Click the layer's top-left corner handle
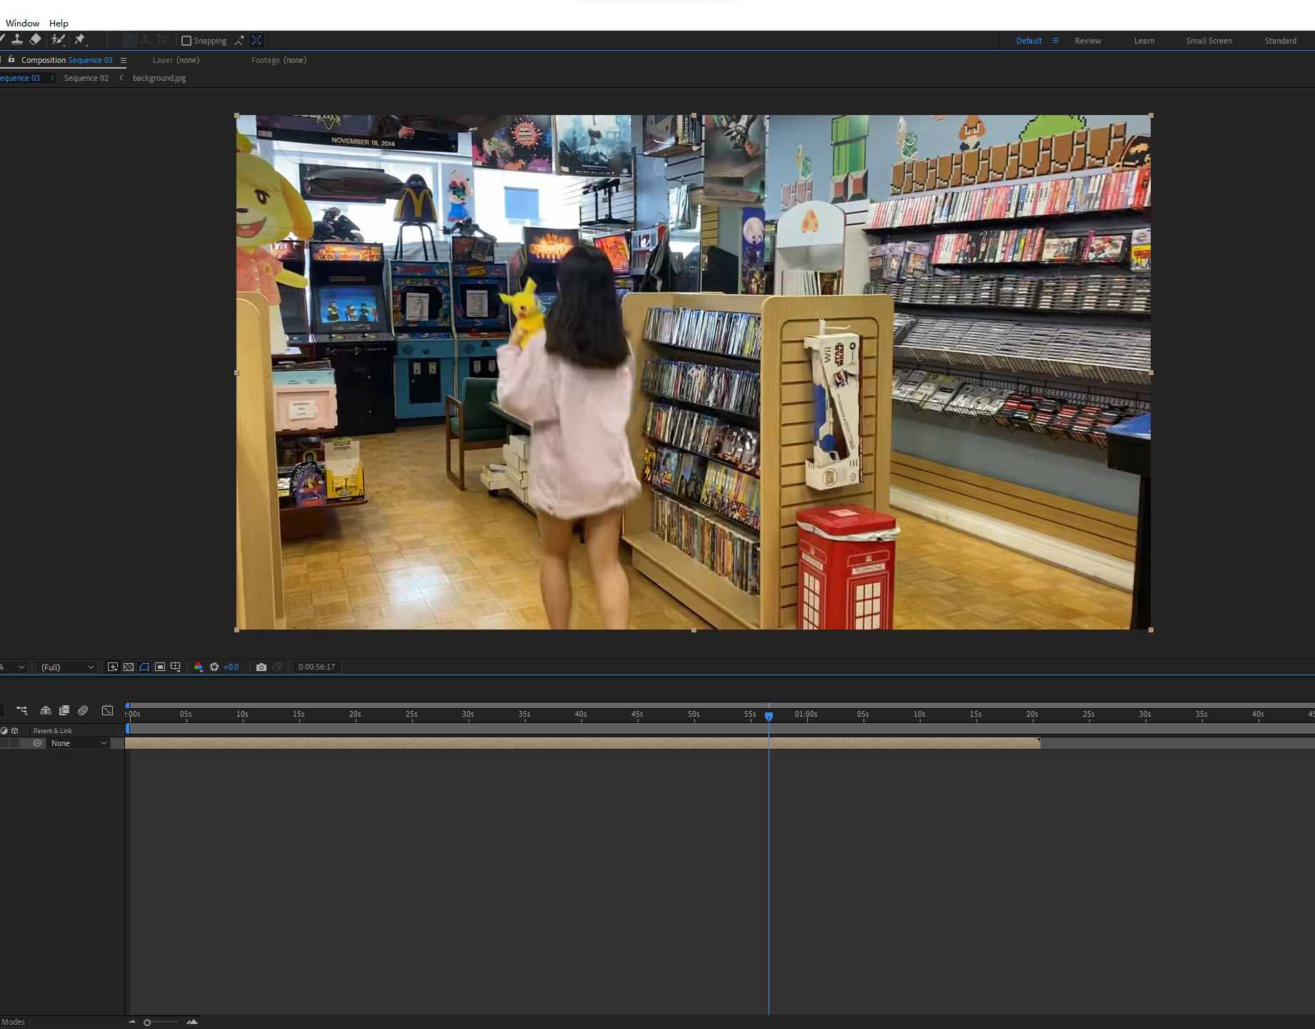This screenshot has height=1029, width=1315. tap(237, 116)
